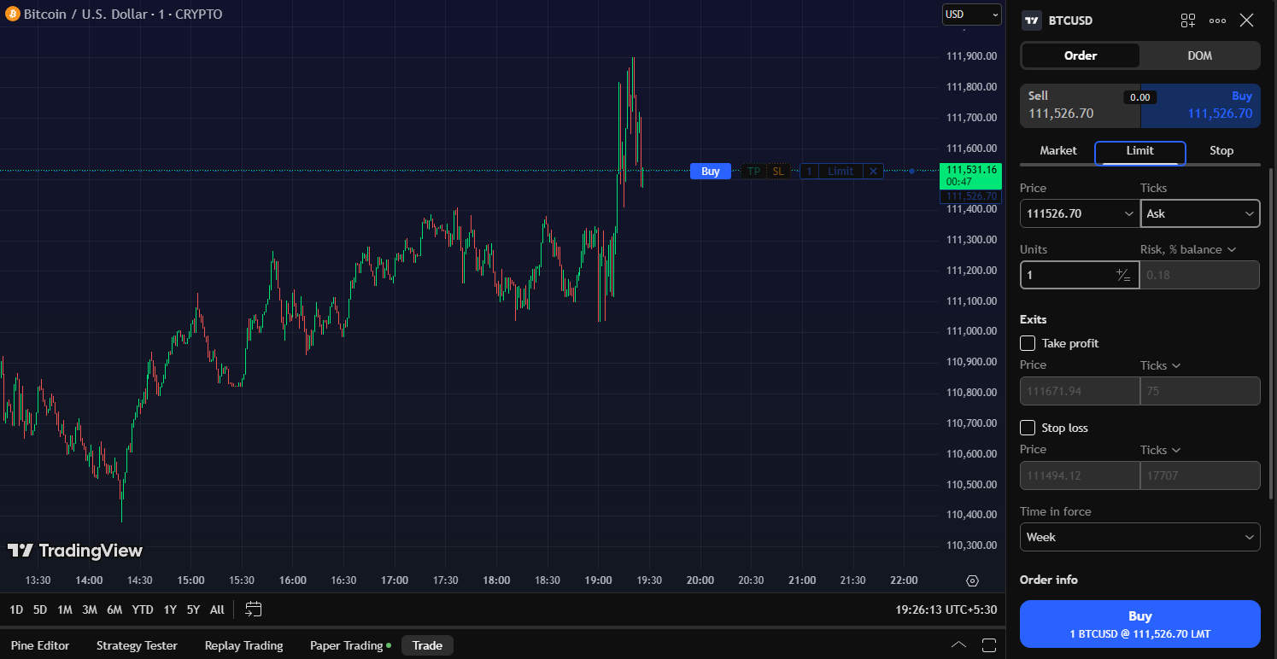This screenshot has width=1277, height=659.
Task: Open the Time in force Week dropdown
Action: [1139, 537]
